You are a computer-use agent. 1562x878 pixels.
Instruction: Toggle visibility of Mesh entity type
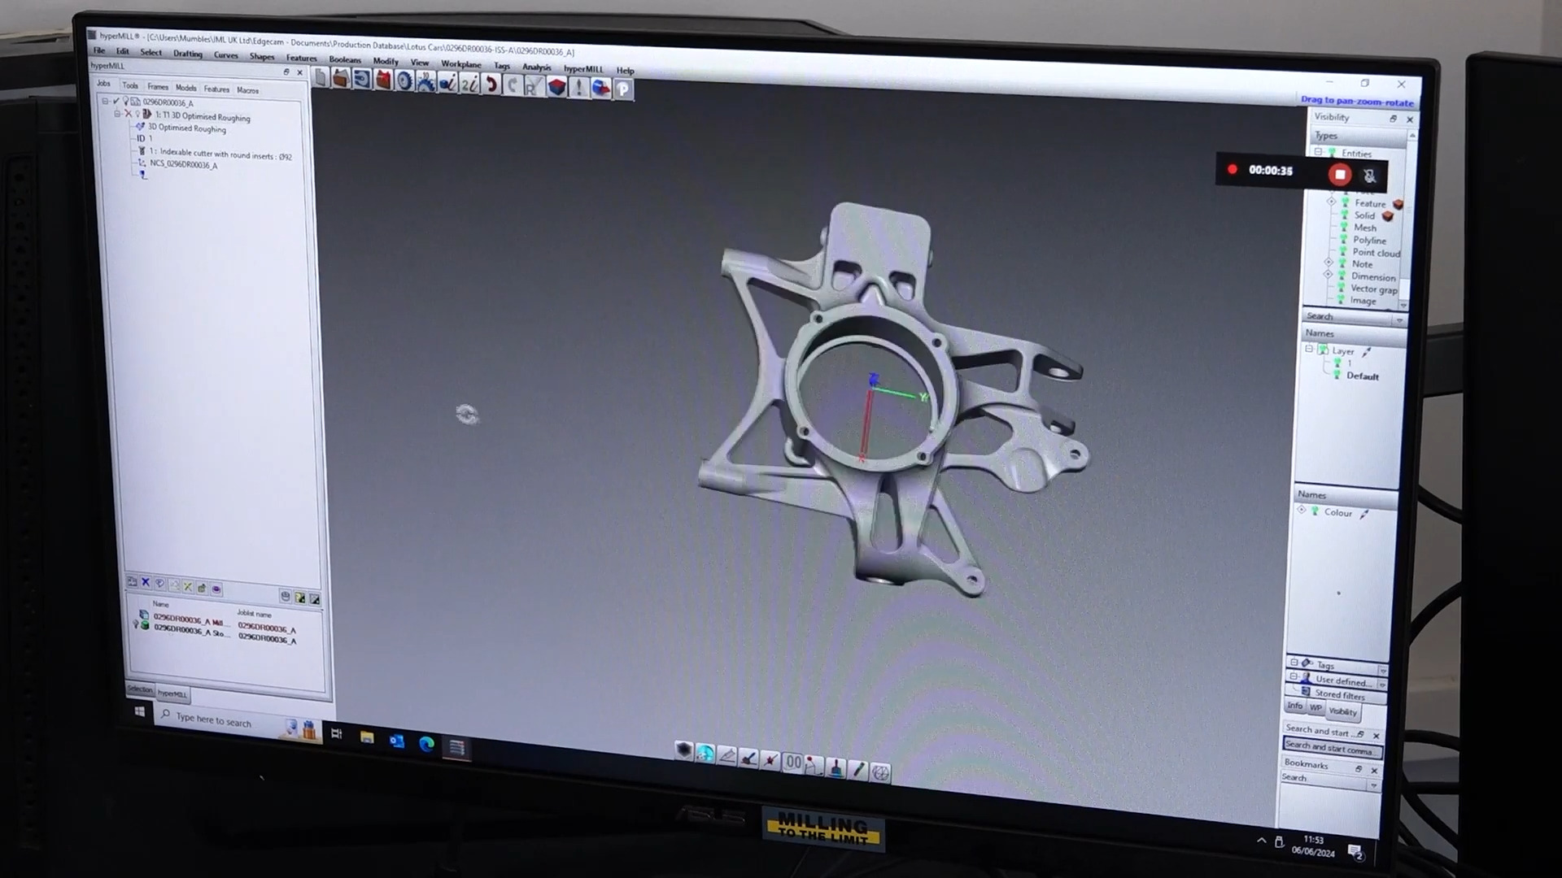(x=1345, y=228)
